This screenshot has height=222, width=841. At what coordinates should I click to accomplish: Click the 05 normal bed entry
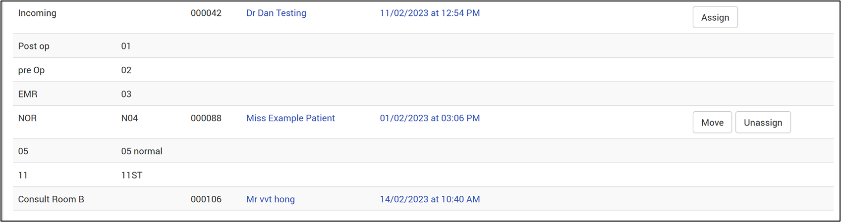(x=142, y=151)
